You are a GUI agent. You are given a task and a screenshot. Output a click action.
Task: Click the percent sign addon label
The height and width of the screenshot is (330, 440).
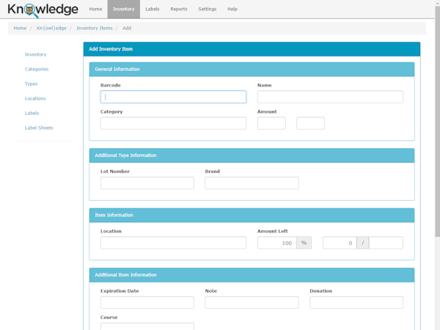tap(304, 243)
